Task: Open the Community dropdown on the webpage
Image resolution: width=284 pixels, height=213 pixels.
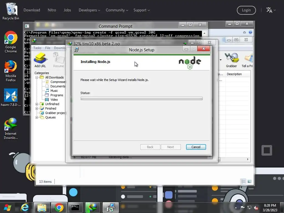Action: (x=117, y=10)
